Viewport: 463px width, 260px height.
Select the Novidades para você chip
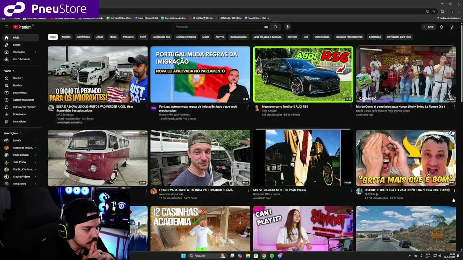click(x=399, y=37)
